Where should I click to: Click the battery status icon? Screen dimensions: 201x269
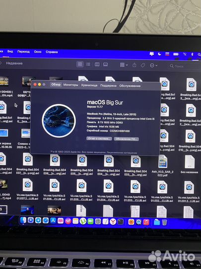pos(176,54)
